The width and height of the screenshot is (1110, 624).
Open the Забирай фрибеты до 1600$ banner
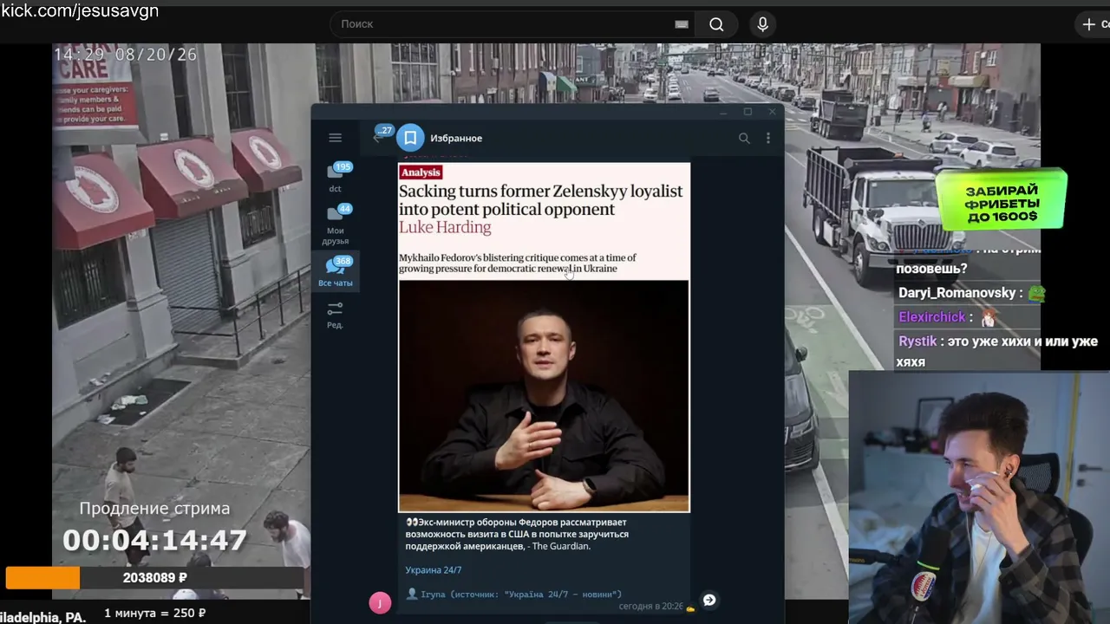point(1002,199)
